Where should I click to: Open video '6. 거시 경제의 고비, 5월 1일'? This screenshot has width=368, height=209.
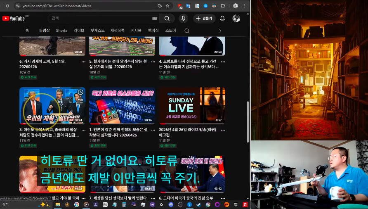[x=42, y=64]
